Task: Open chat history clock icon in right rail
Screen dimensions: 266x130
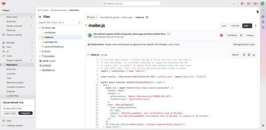Action: (x=263, y=22)
